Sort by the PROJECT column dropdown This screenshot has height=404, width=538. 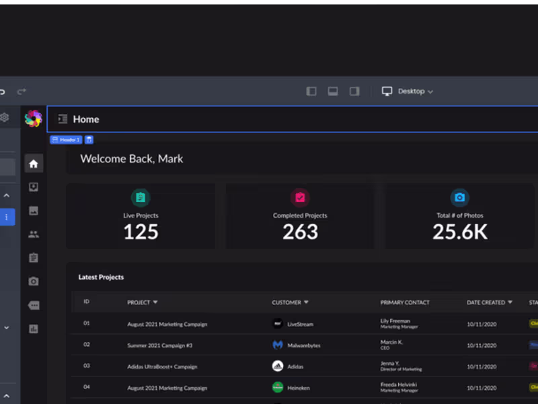tap(156, 302)
